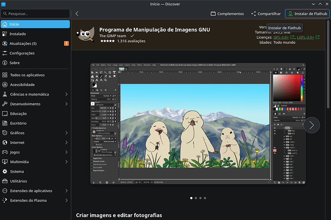Expand the Gráficos category chevron
331x220 pixels.
(x=66, y=133)
